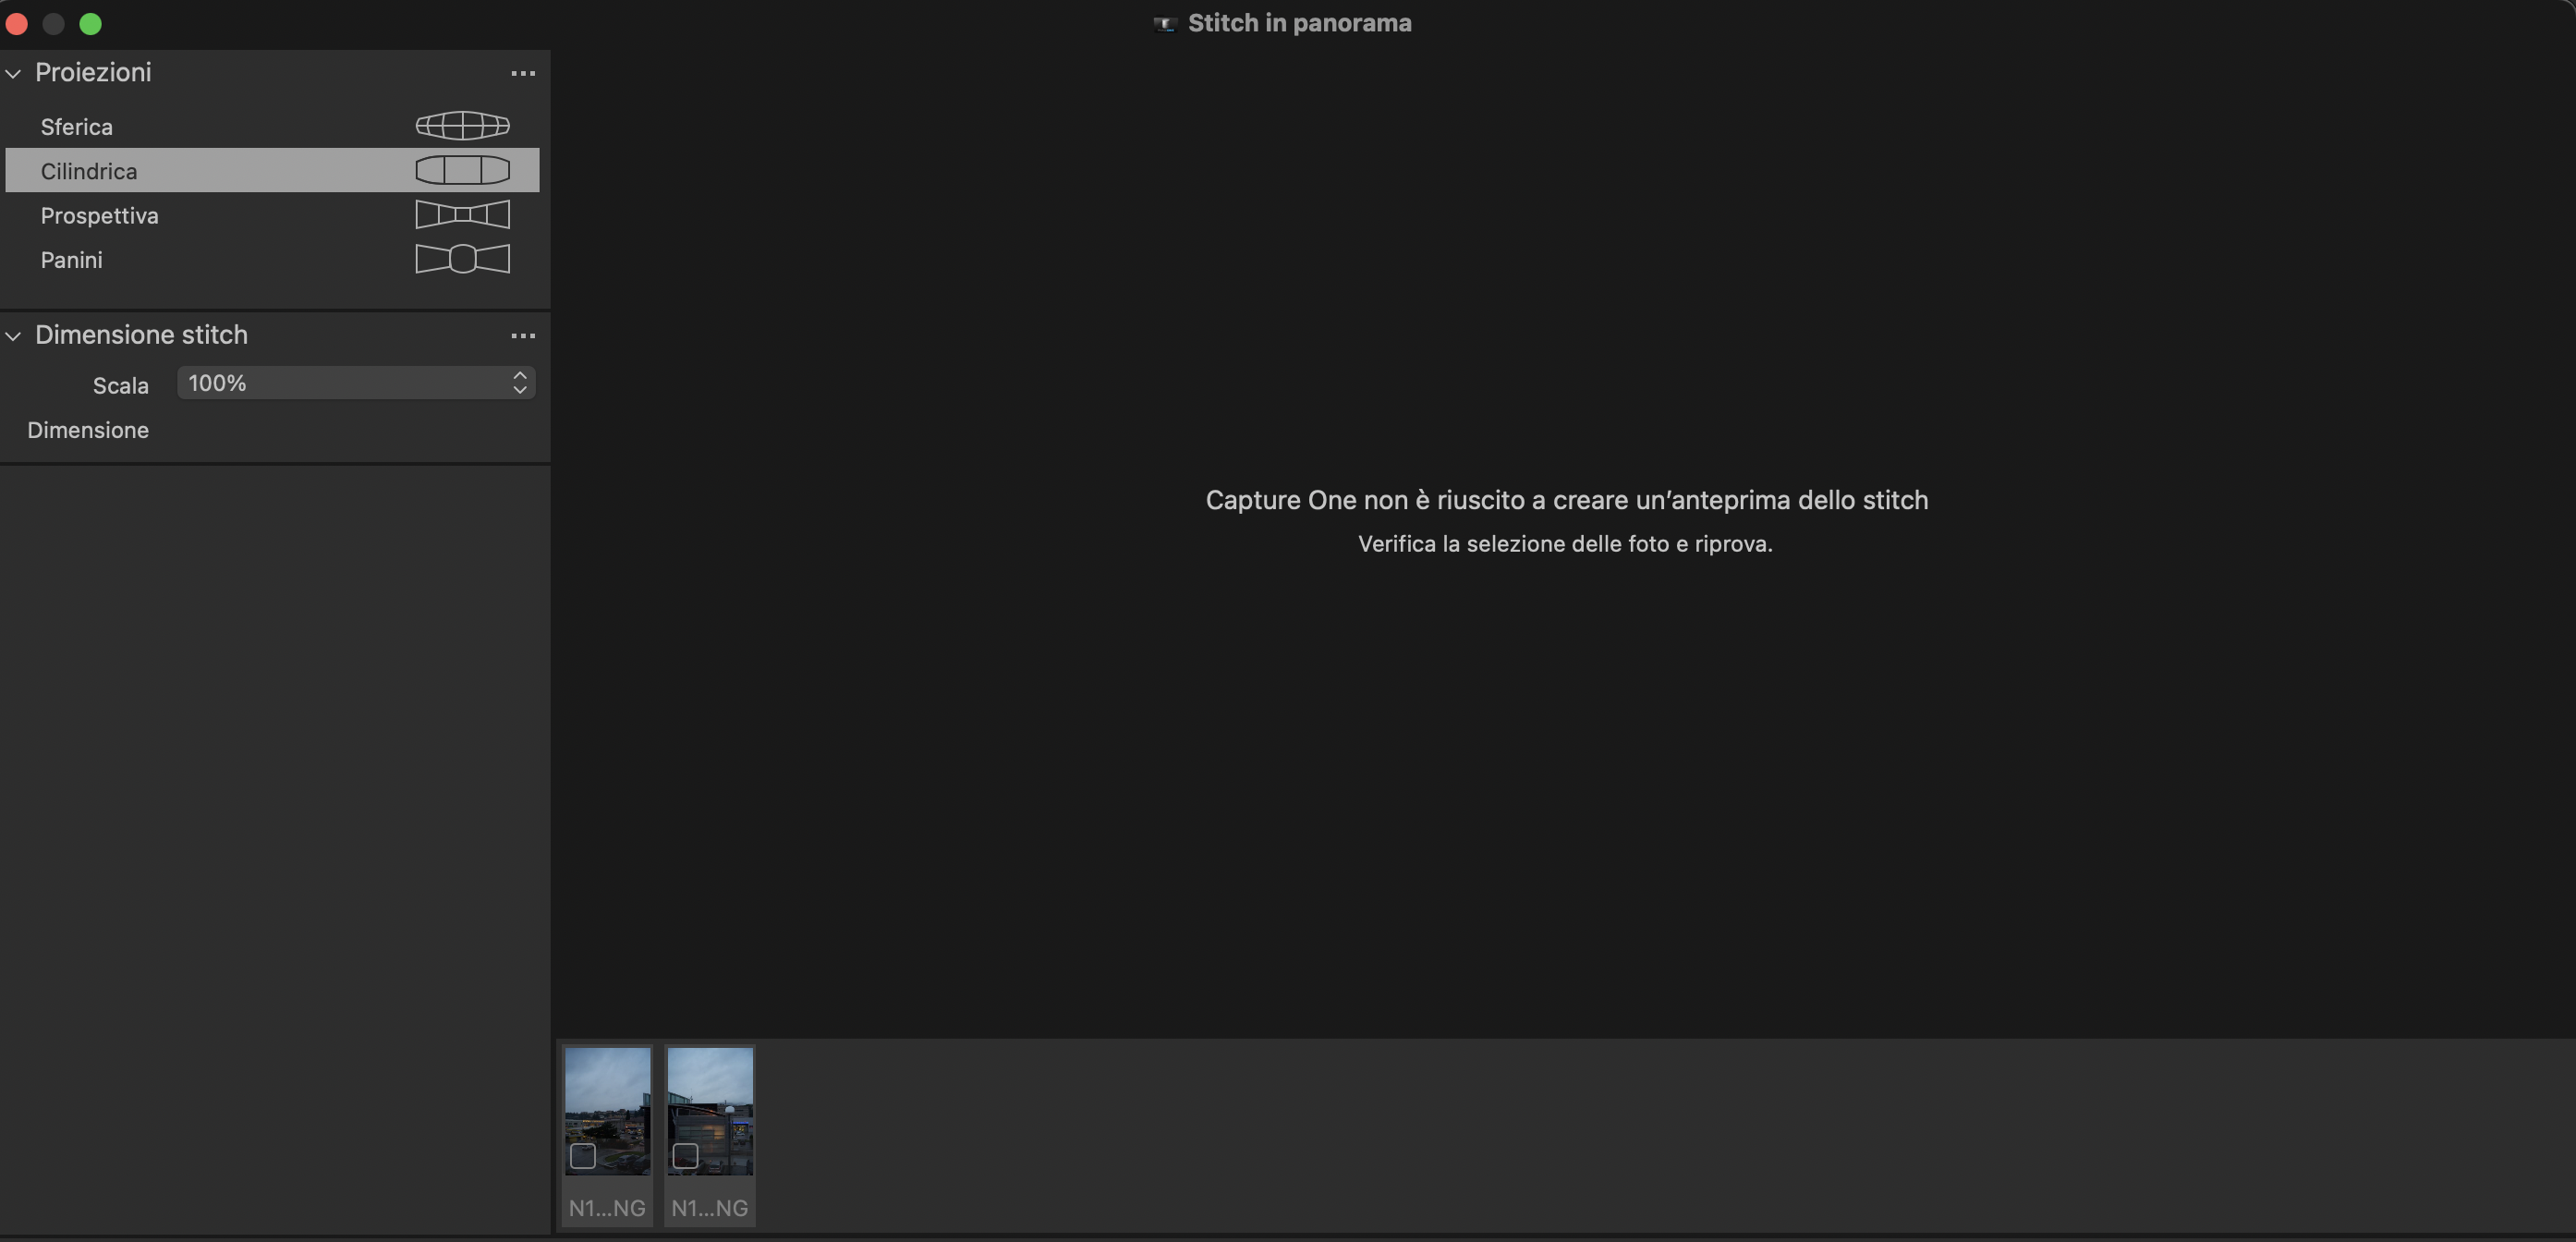The height and width of the screenshot is (1242, 2576).
Task: Click the Dimensione stitch panel title
Action: (141, 334)
